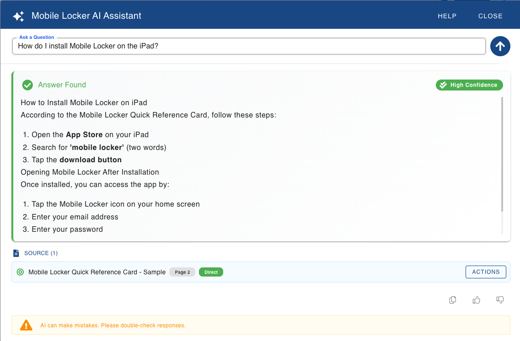Give the answer a thumbs down

tap(500, 300)
